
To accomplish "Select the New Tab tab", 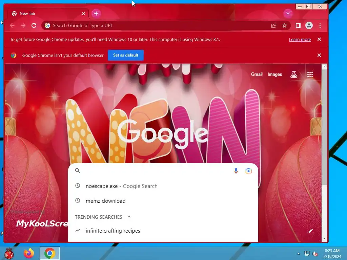I will [48, 14].
